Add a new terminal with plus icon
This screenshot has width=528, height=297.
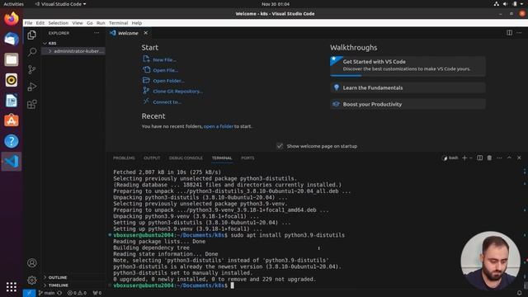(464, 158)
